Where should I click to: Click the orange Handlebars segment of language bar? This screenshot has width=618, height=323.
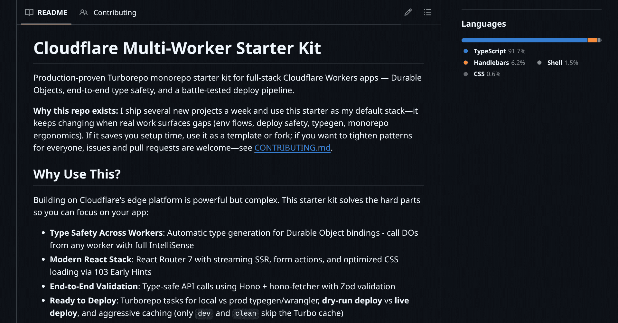coord(592,40)
